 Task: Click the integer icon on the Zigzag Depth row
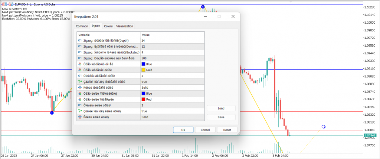pos(80,40)
